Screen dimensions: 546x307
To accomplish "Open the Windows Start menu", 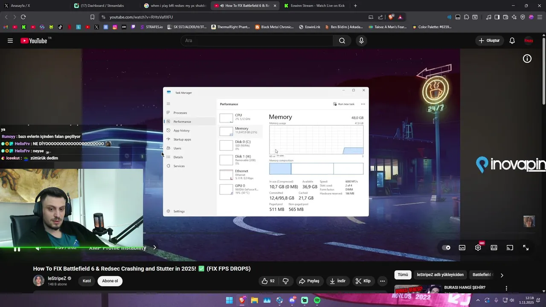I will click(x=229, y=300).
